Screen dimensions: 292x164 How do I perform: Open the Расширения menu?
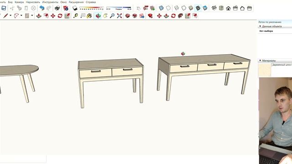pos(76,2)
